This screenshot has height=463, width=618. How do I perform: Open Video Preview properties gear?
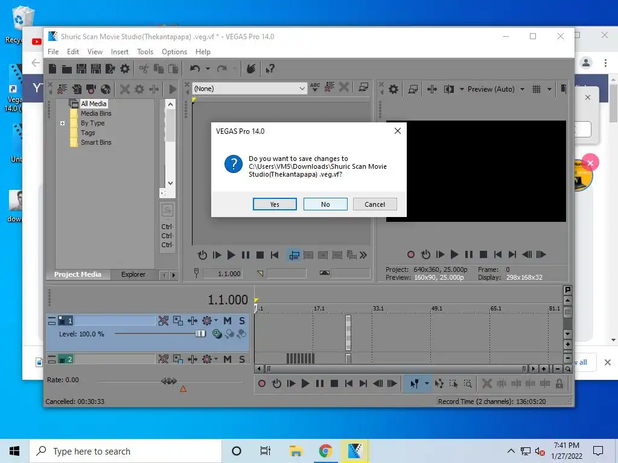[x=393, y=89]
